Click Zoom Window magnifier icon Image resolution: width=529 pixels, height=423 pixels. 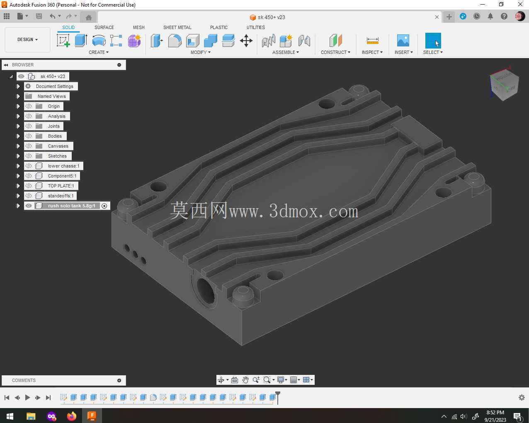pos(267,380)
